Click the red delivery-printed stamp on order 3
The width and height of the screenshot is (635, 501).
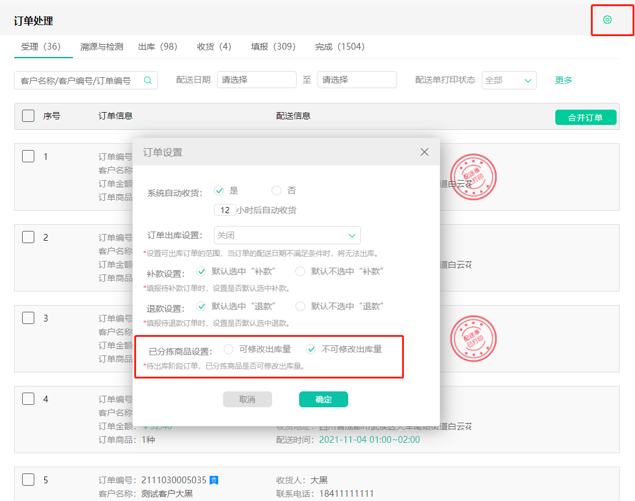[473, 338]
